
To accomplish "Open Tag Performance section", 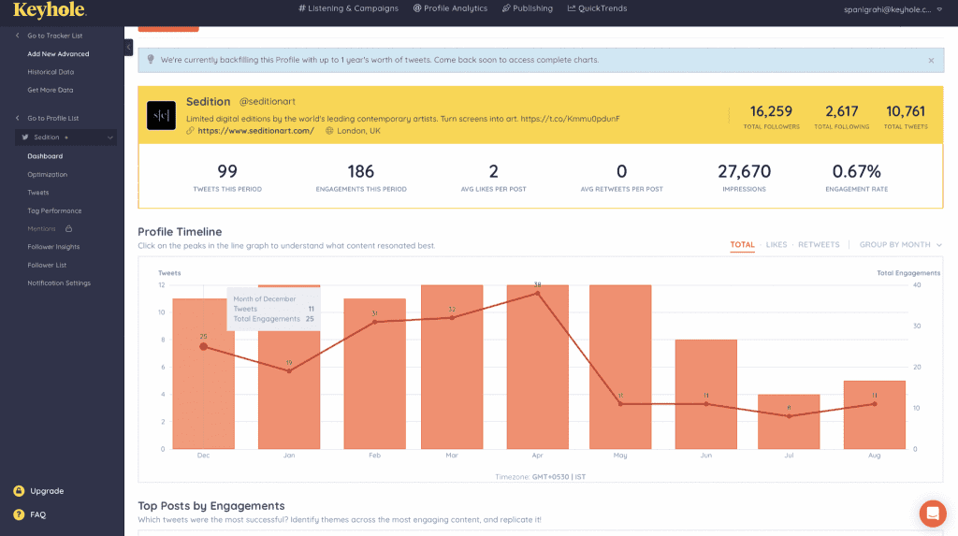I will pos(54,210).
